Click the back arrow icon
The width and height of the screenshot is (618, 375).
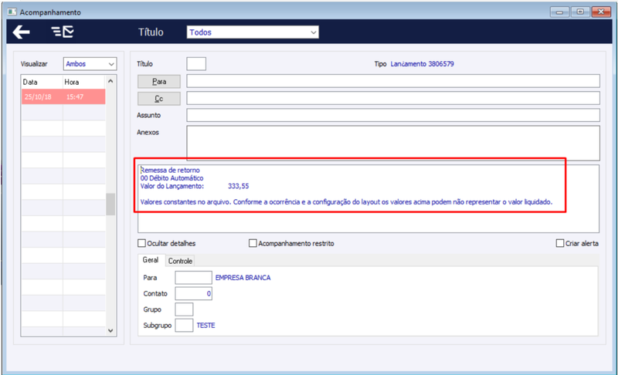point(22,32)
